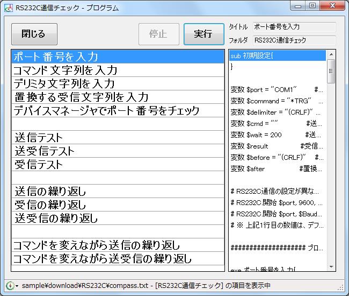Pick デバイスマネージャでポート番号をチェック
The height and width of the screenshot is (296, 349).
coord(118,110)
